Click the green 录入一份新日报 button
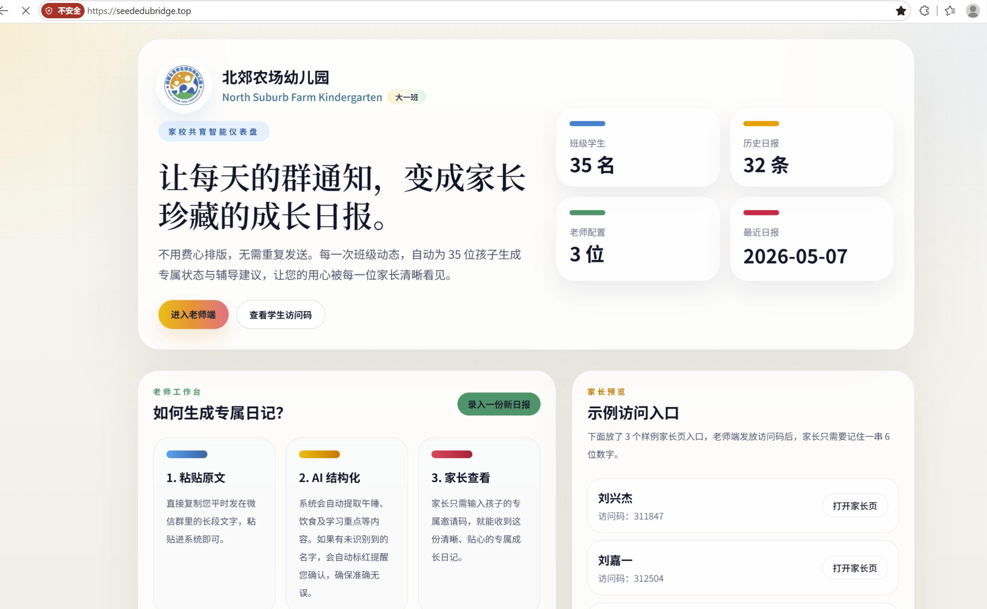This screenshot has width=987, height=609. [x=499, y=404]
